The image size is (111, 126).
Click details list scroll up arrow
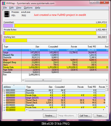[x=107, y=86]
